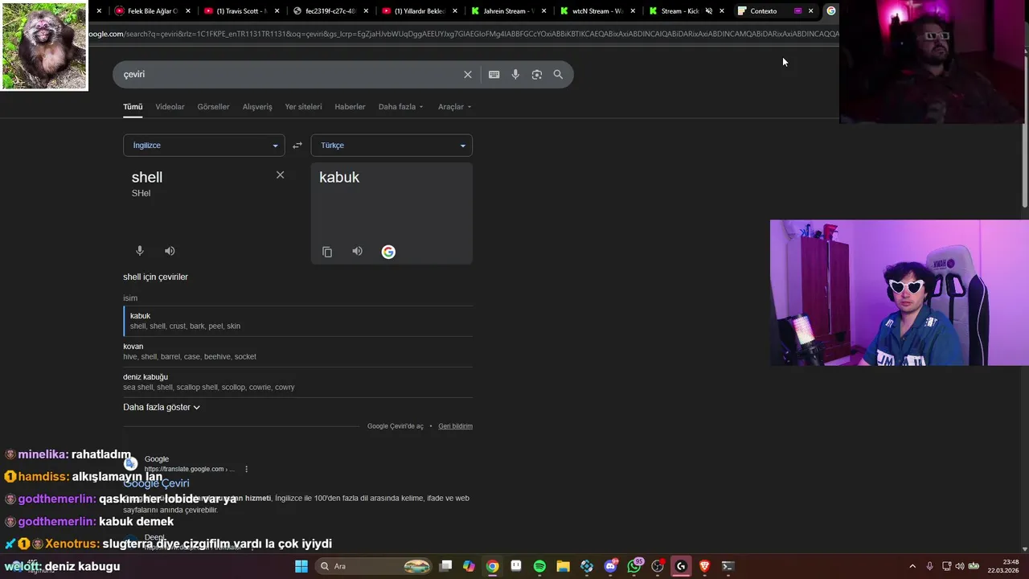Close the 'Travis Scott' browser tab
1029x579 pixels.
(x=277, y=11)
